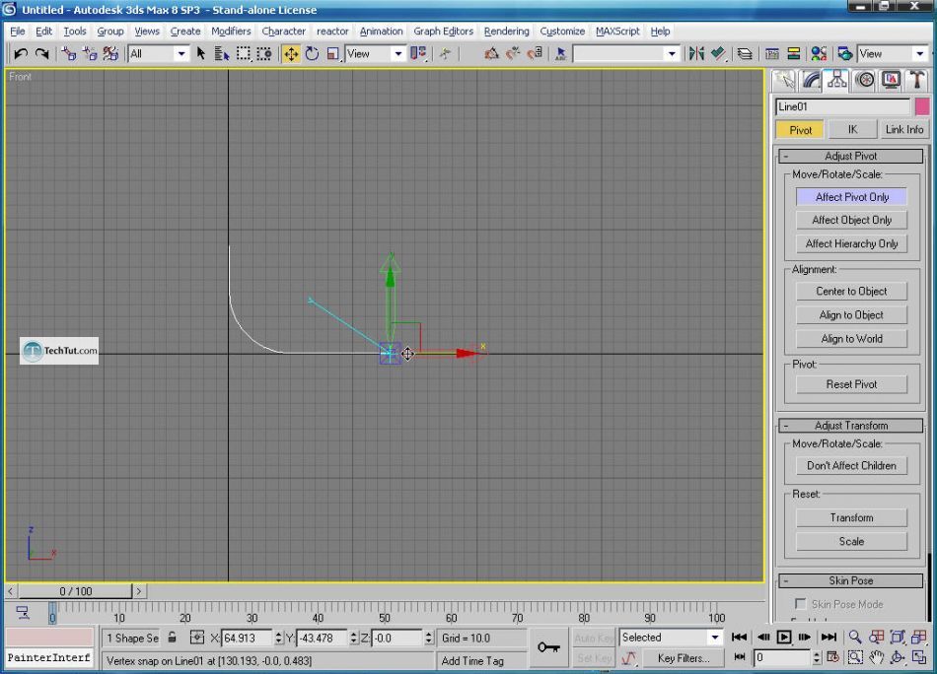Activate Select and Rotate tool
The image size is (937, 674).
pos(312,54)
